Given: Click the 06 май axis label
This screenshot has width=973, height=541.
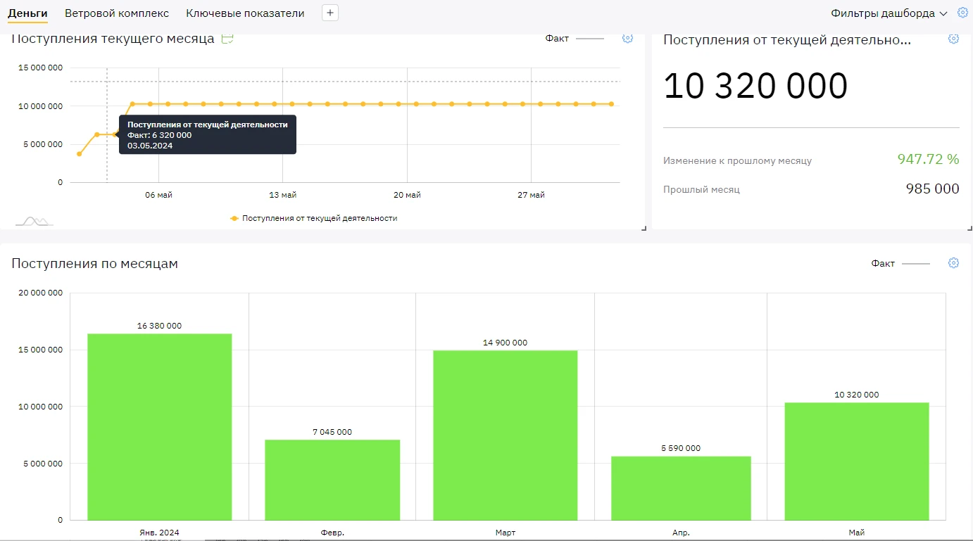Looking at the screenshot, I should pos(158,195).
